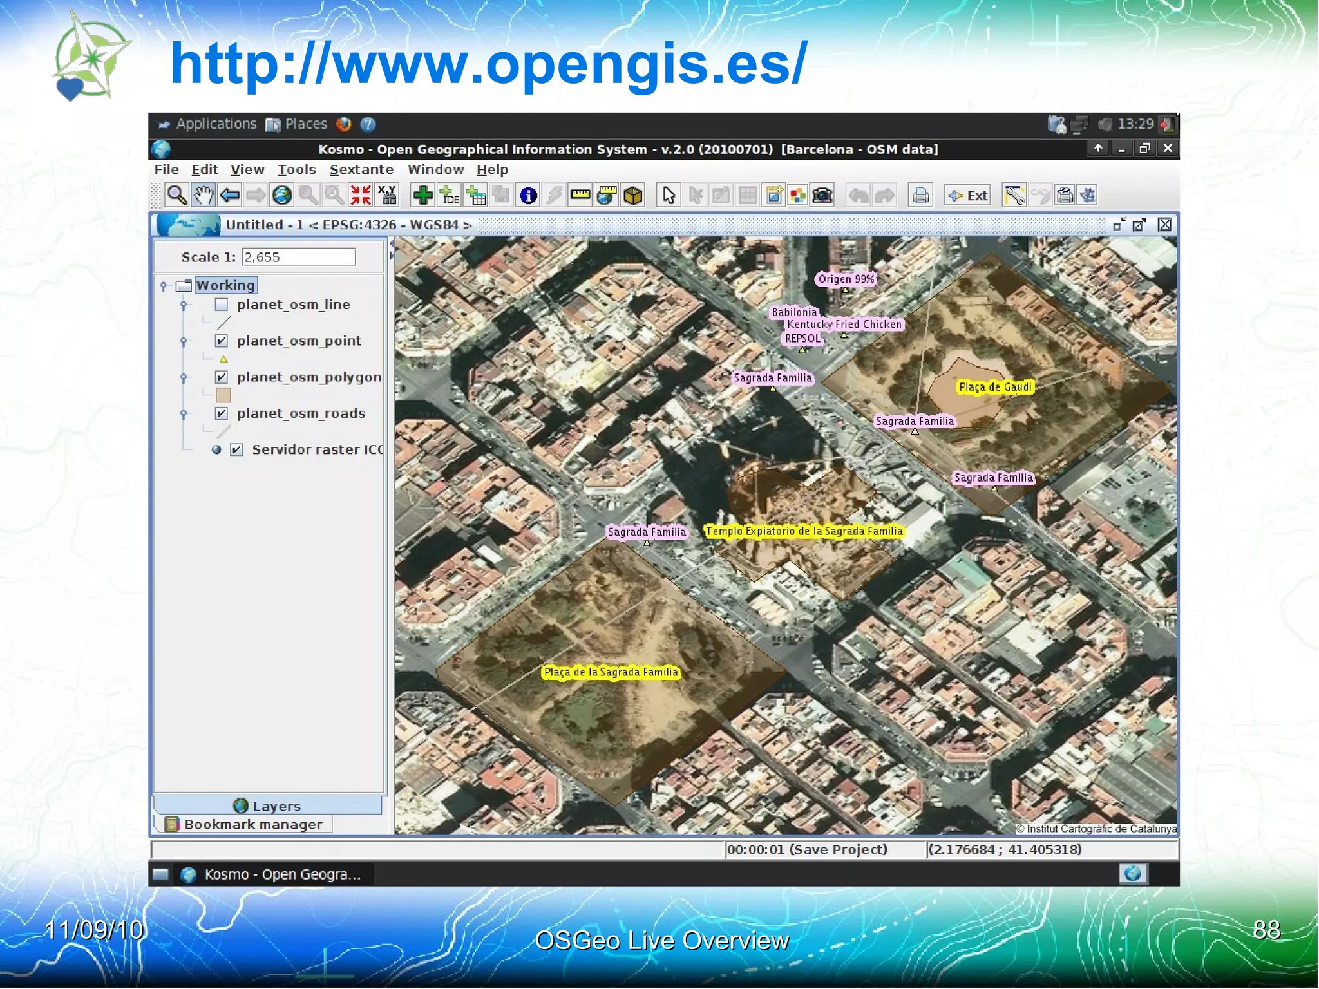This screenshot has height=989, width=1319.
Task: Click the blue coral plugin icon
Action: (x=1088, y=195)
